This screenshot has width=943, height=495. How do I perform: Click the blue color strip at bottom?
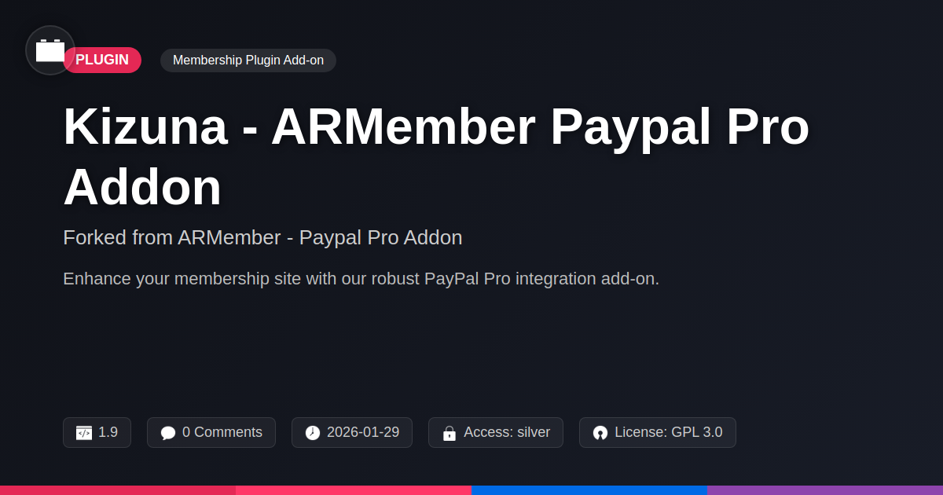point(589,490)
